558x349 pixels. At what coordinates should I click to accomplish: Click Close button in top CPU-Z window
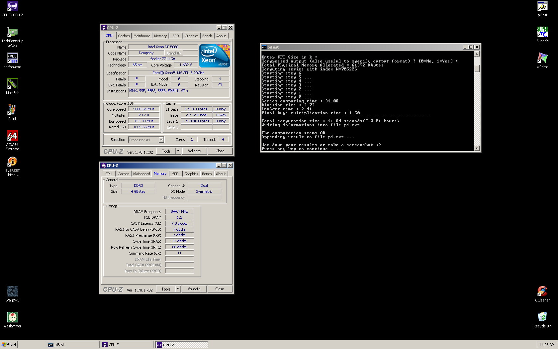tap(220, 151)
